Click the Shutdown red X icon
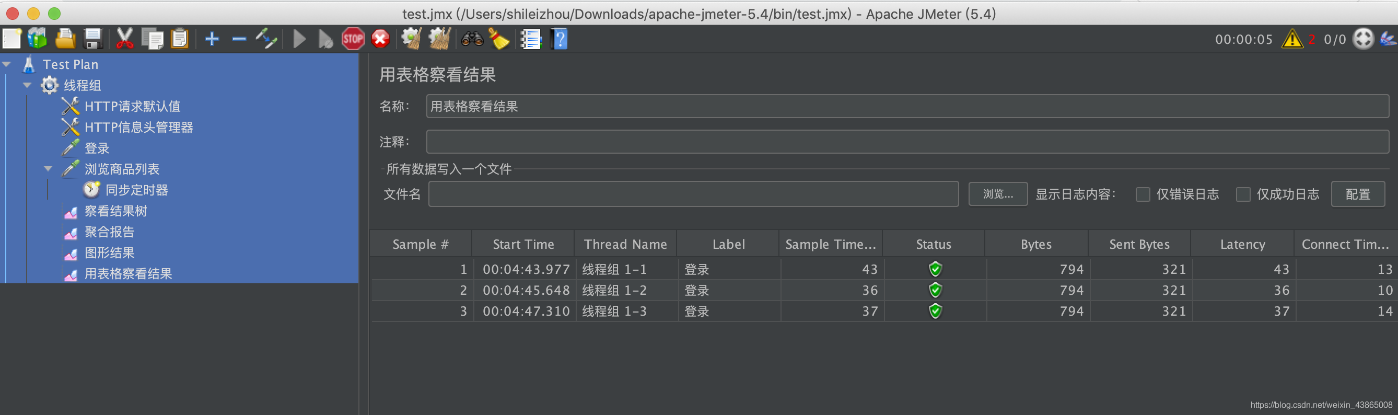The image size is (1398, 415). (380, 39)
